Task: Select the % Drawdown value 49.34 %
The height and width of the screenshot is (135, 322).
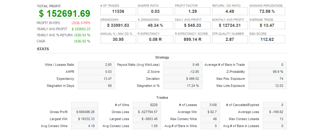Action: coord(155,25)
